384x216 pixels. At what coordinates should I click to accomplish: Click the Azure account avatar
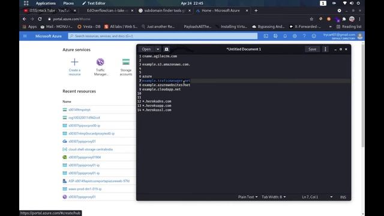(x=360, y=36)
